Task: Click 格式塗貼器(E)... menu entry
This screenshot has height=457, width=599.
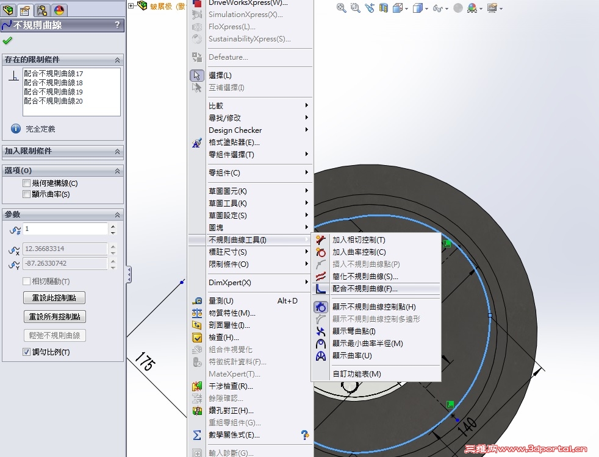Action: click(251, 143)
